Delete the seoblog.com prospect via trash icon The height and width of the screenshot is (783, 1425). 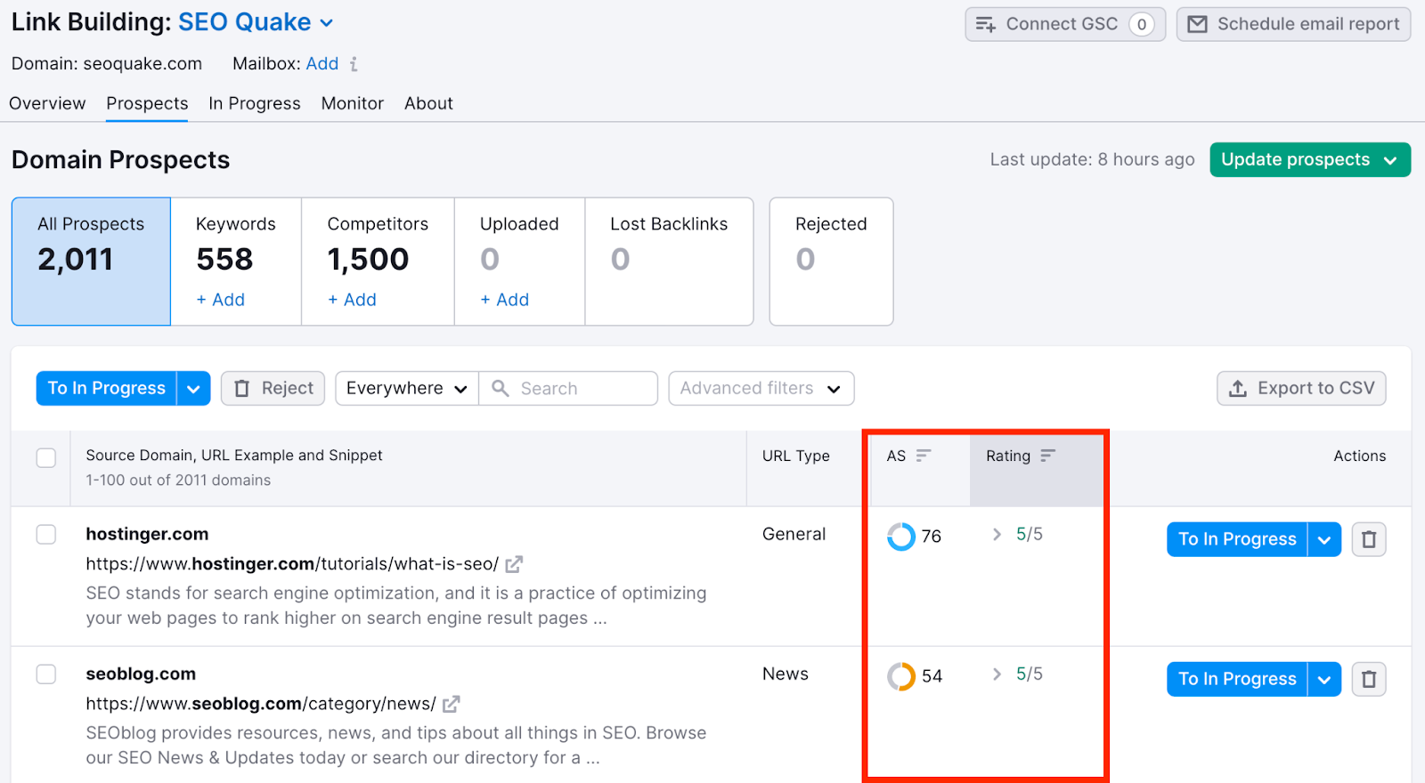pos(1369,679)
